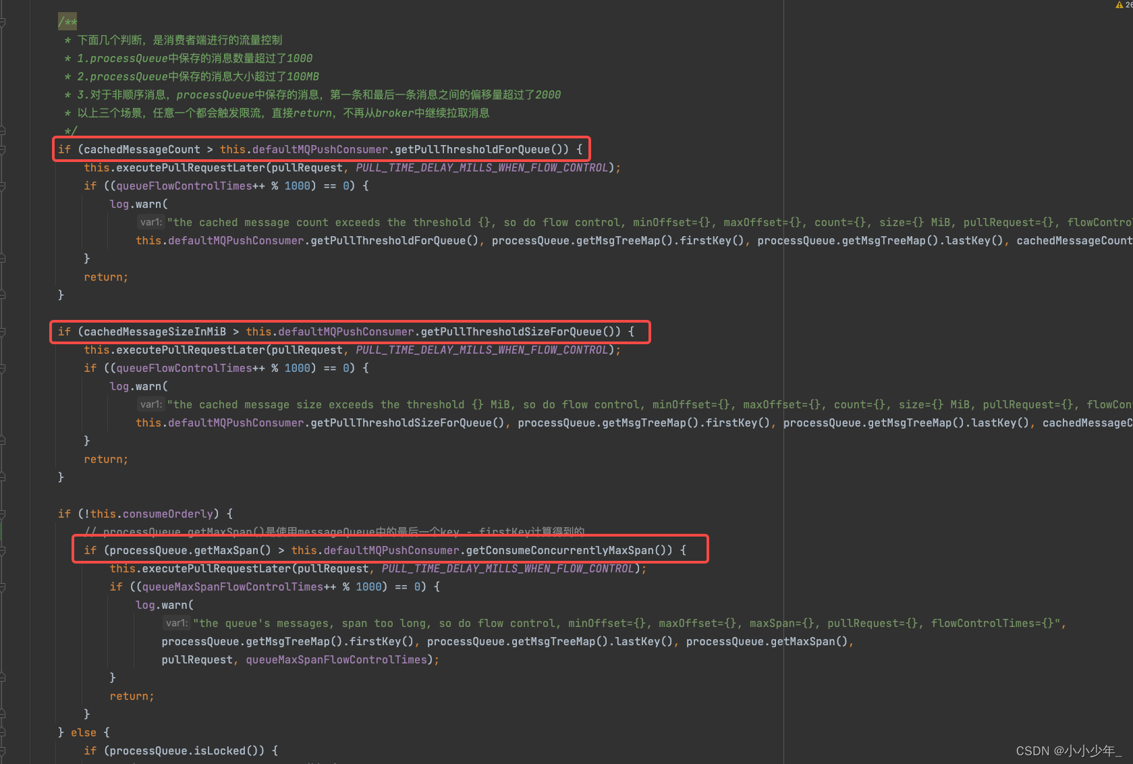Collapse the Javadoc comment starting with /**

3,22
